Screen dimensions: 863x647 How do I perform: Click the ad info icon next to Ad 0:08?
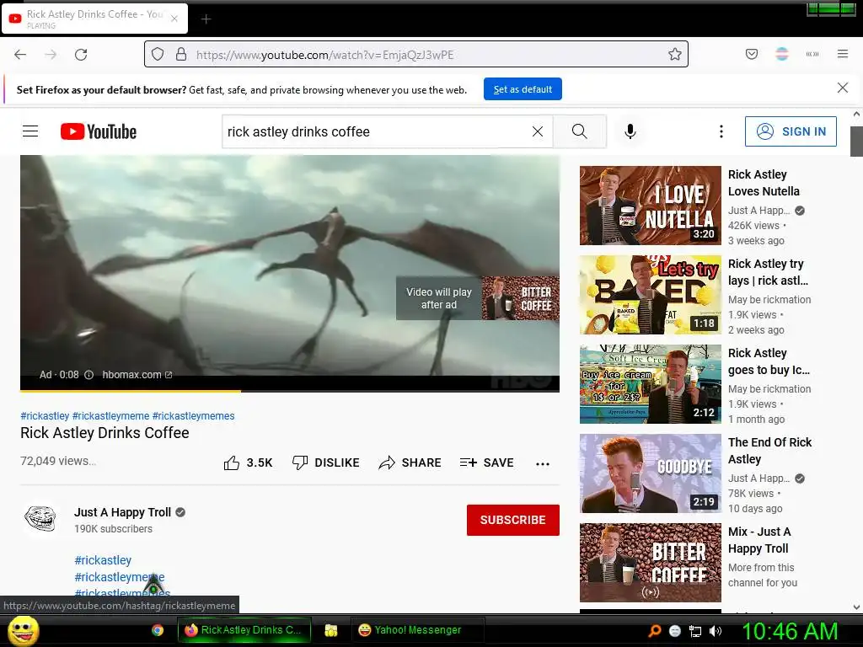(x=88, y=375)
